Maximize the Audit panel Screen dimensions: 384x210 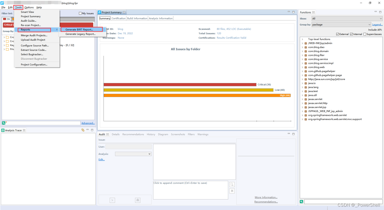pyautogui.click(x=293, y=134)
